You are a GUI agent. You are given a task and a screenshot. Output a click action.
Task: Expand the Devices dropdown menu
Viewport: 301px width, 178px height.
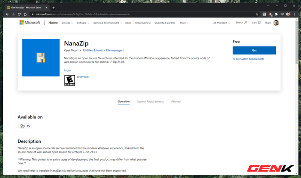(x=67, y=23)
